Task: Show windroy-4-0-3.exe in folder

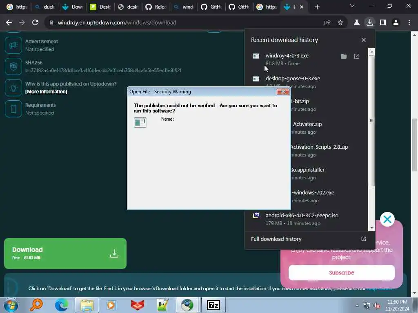Action: (344, 56)
